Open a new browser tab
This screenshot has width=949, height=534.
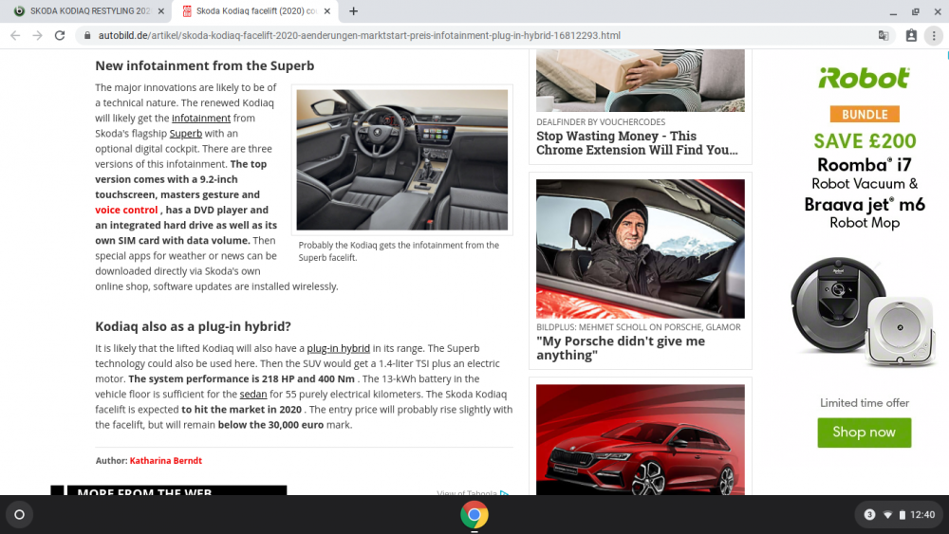353,10
